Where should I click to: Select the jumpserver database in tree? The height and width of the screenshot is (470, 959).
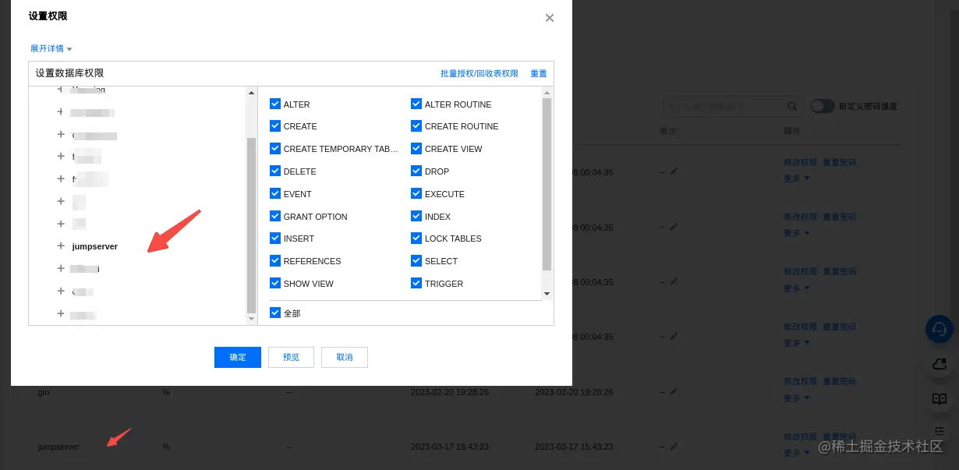94,246
